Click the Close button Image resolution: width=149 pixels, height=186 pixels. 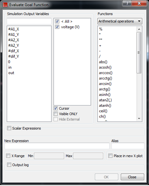click(x=132, y=177)
